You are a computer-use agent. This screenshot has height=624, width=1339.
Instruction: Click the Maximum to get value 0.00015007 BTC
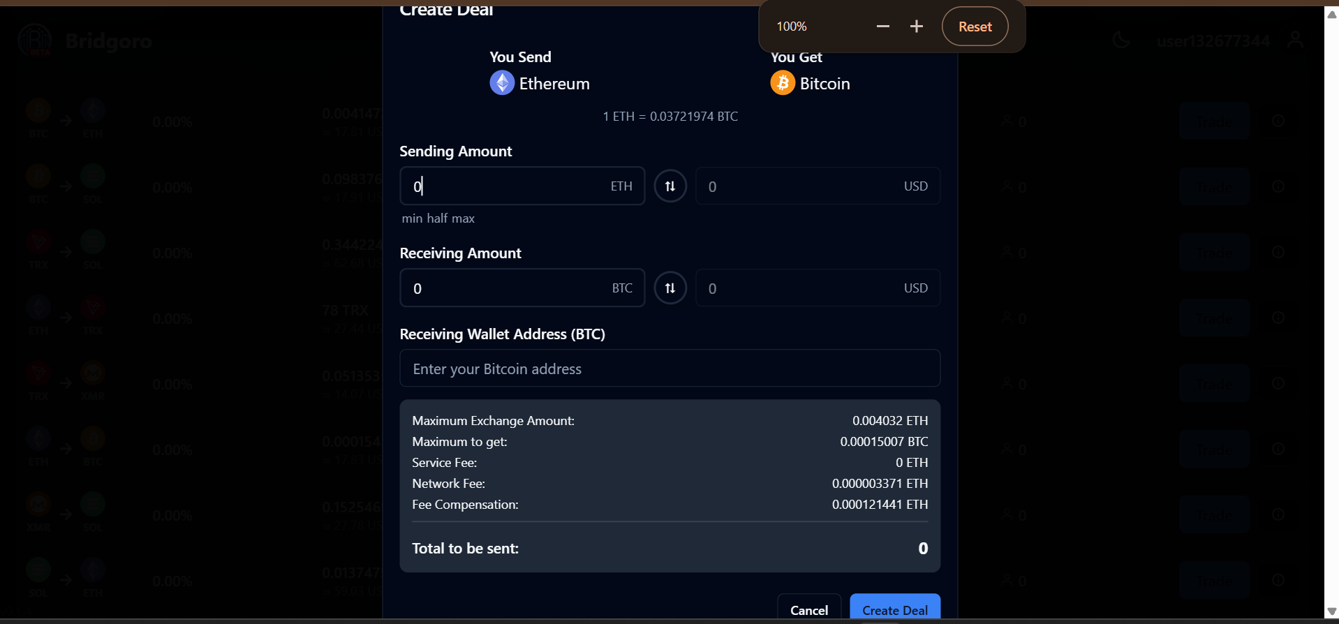884,442
